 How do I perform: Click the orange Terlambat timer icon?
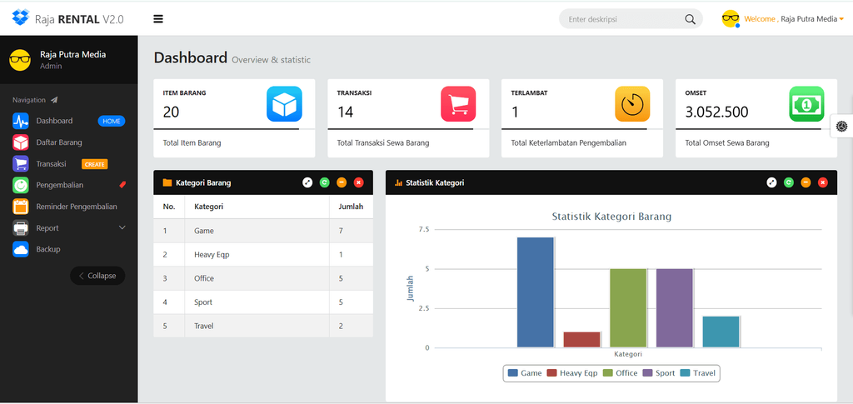click(x=632, y=104)
